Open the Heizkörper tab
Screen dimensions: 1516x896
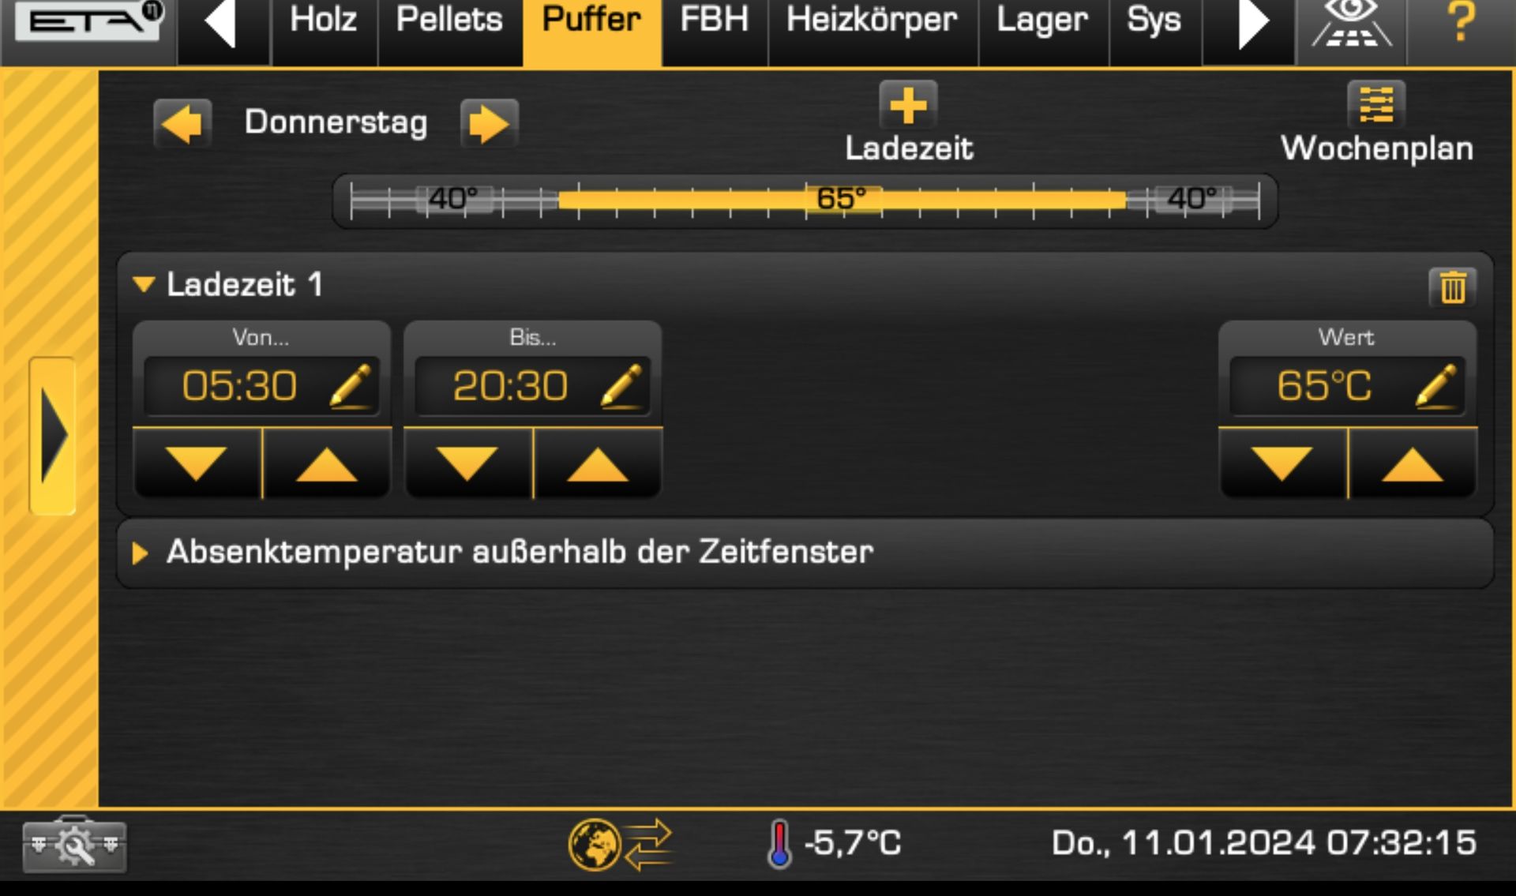[x=872, y=21]
